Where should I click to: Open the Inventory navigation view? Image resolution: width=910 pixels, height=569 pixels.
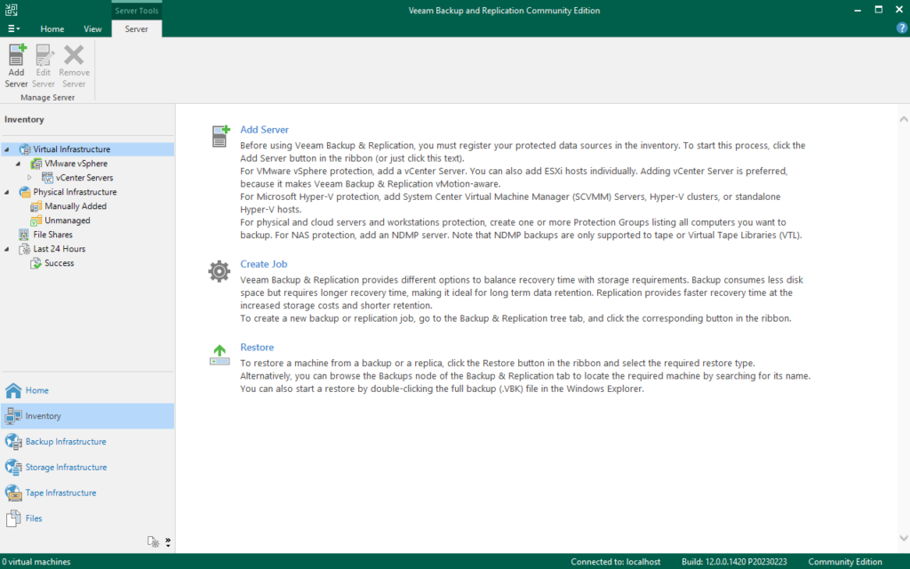pos(88,416)
